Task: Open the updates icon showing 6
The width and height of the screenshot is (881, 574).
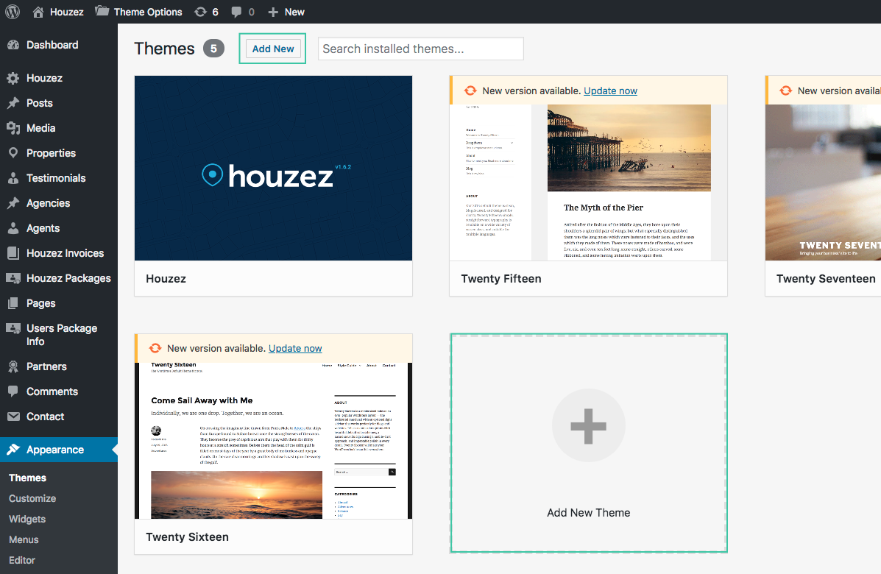Action: coord(201,12)
